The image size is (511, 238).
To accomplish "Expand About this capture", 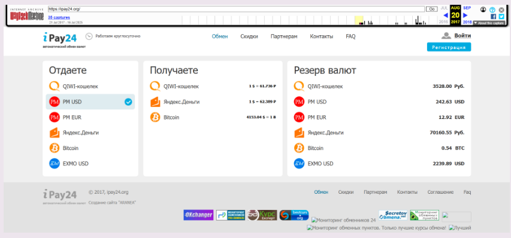I will 489,23.
